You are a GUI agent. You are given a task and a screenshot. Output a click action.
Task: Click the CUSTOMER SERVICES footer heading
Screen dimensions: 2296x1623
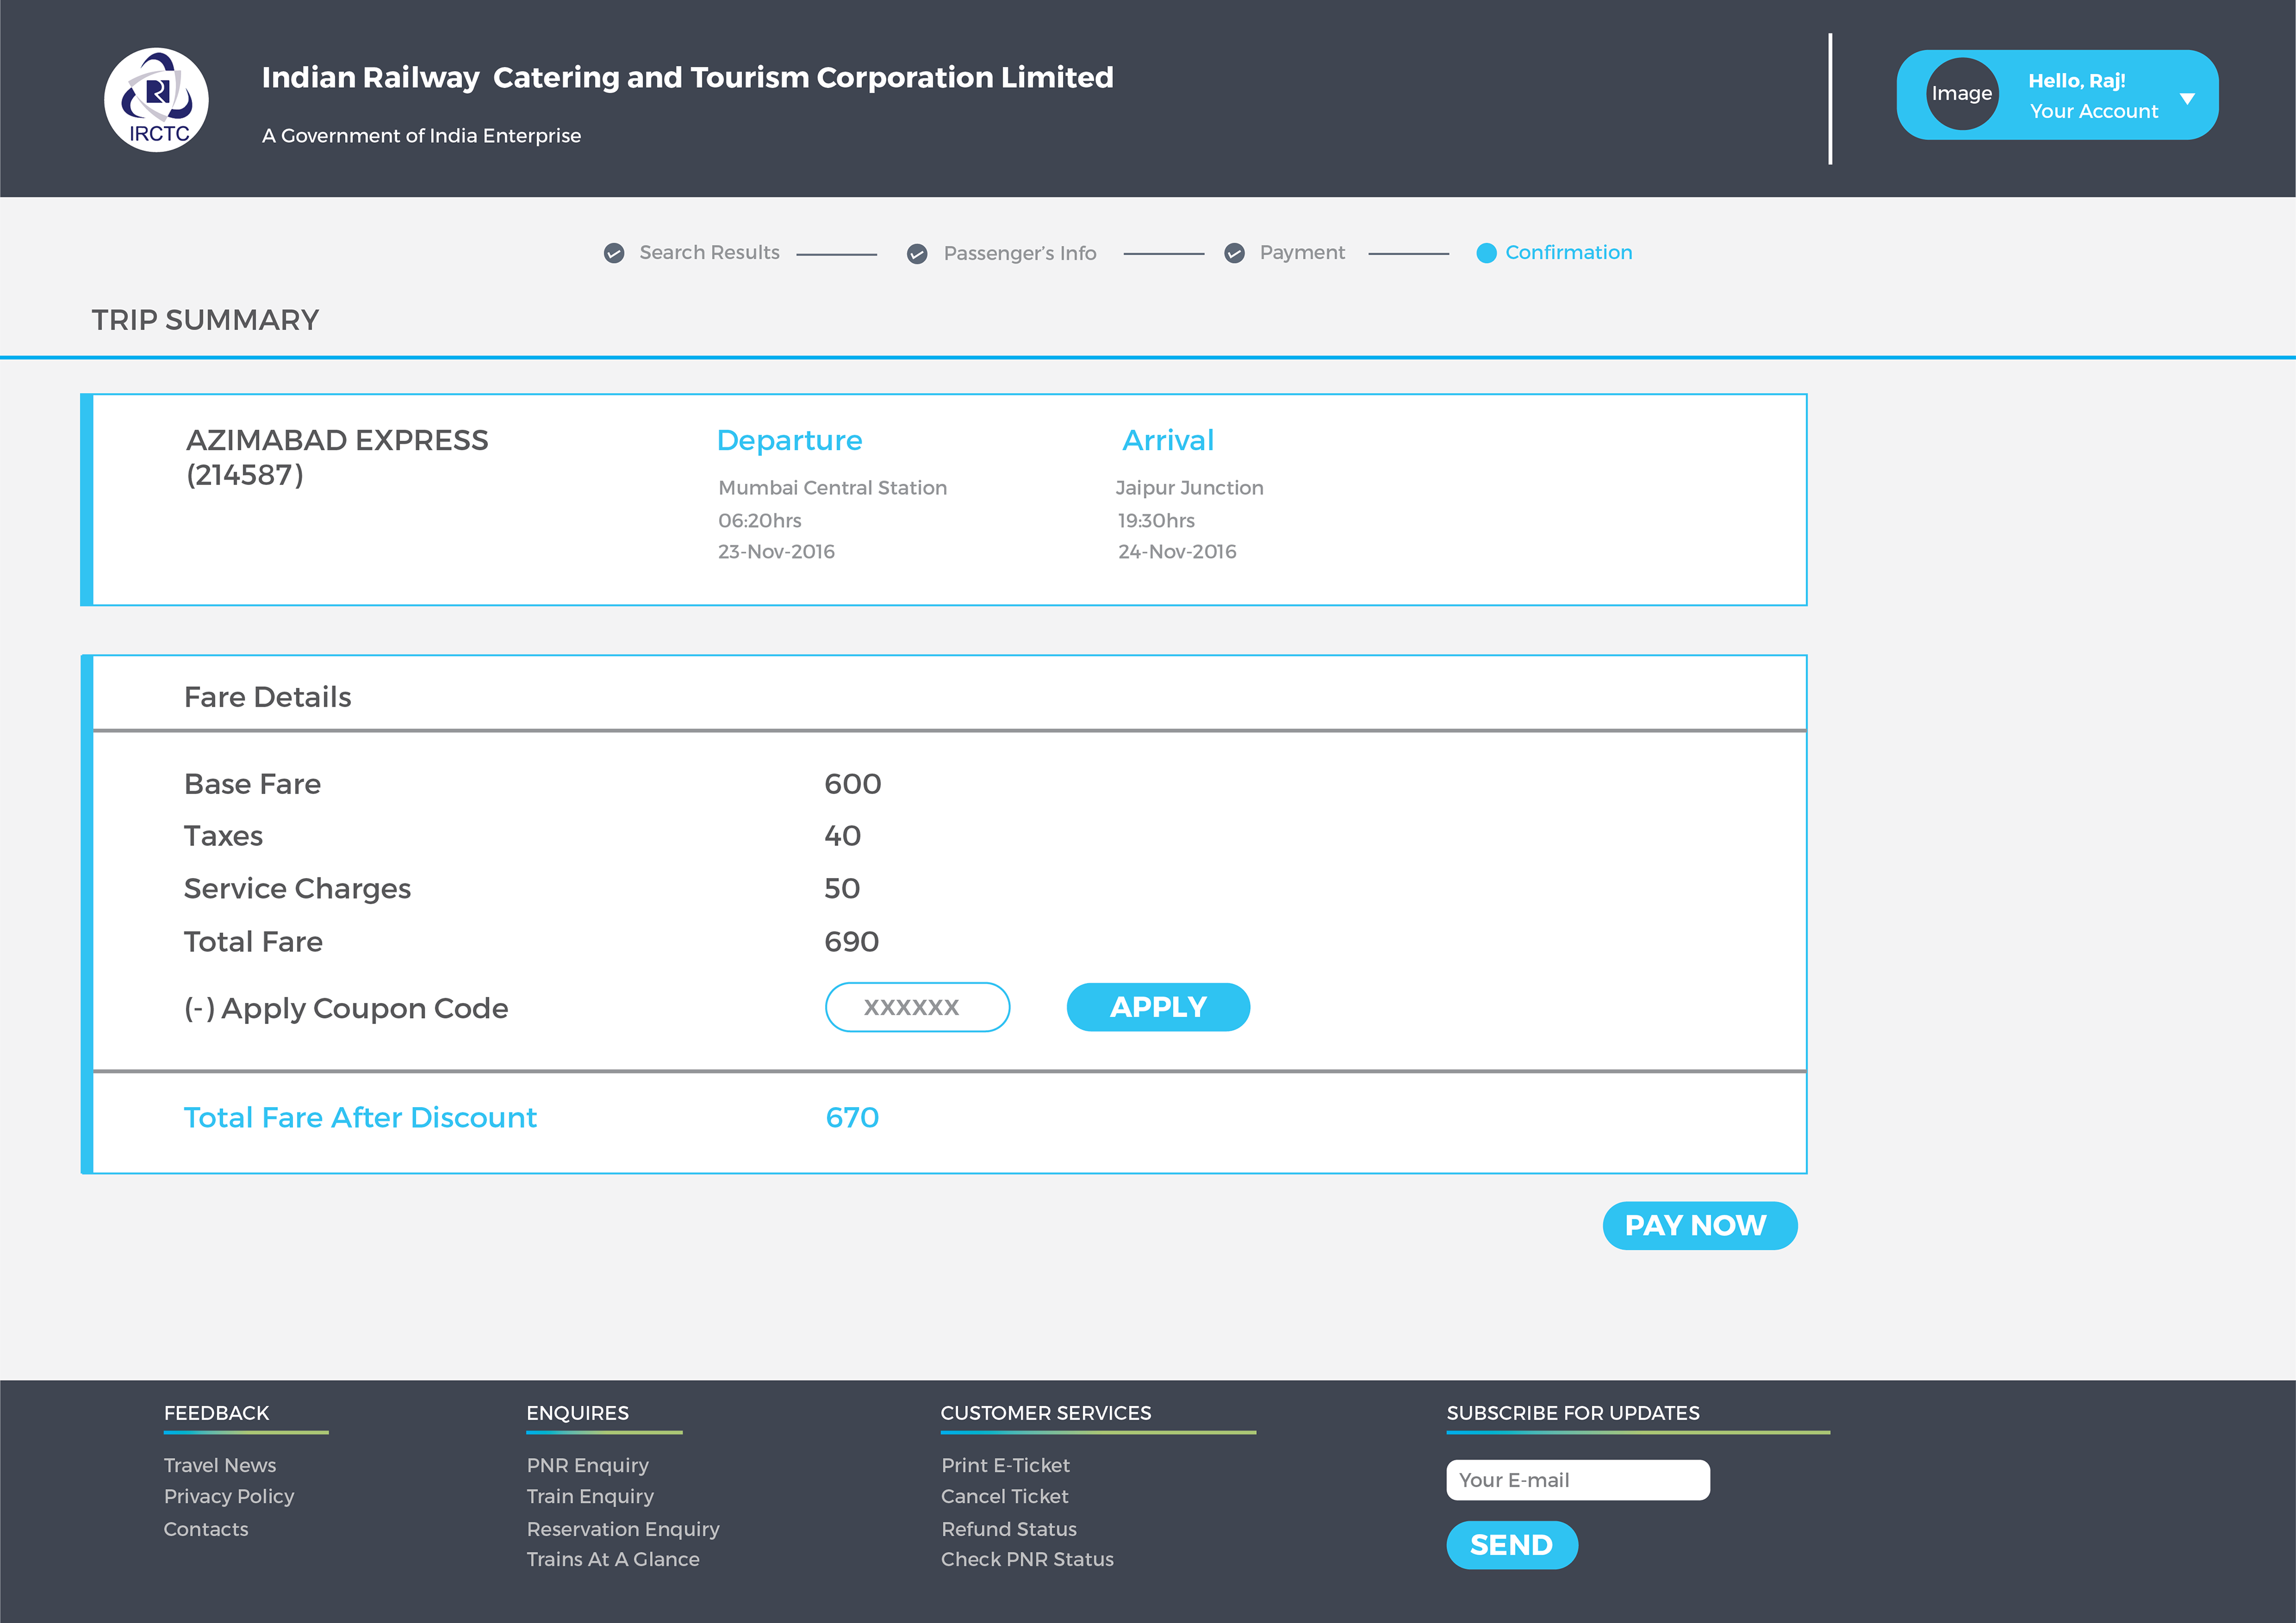(1046, 1413)
